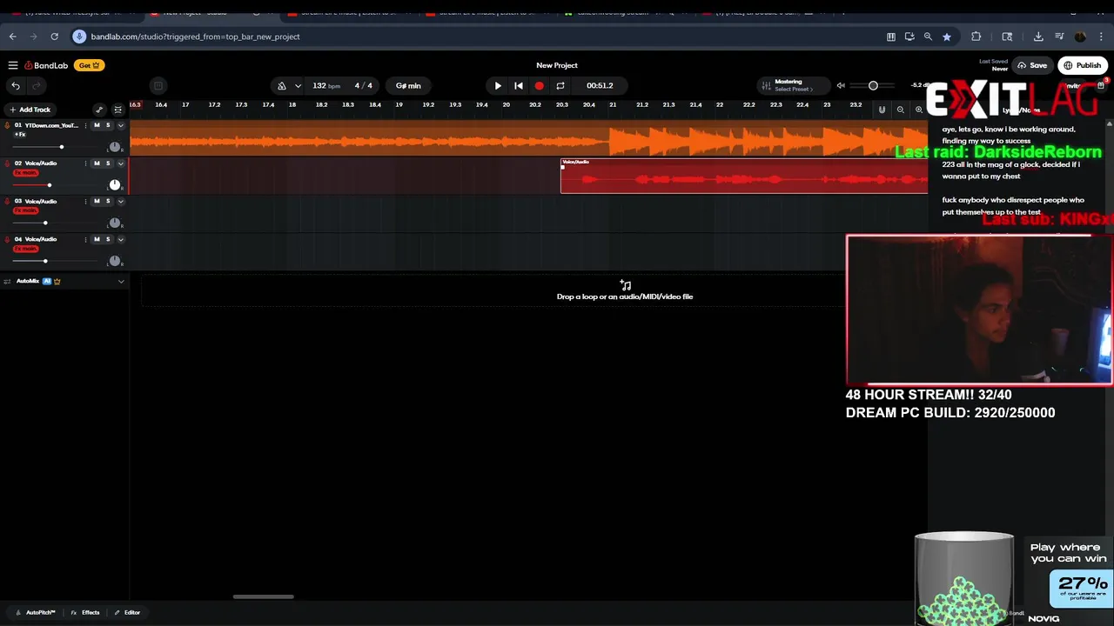Save the project
The height and width of the screenshot is (626, 1114).
1032,65
